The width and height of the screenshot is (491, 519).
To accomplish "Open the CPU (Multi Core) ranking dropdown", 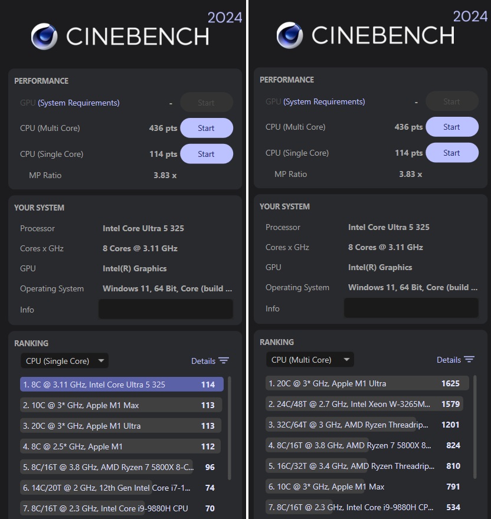I will 310,360.
